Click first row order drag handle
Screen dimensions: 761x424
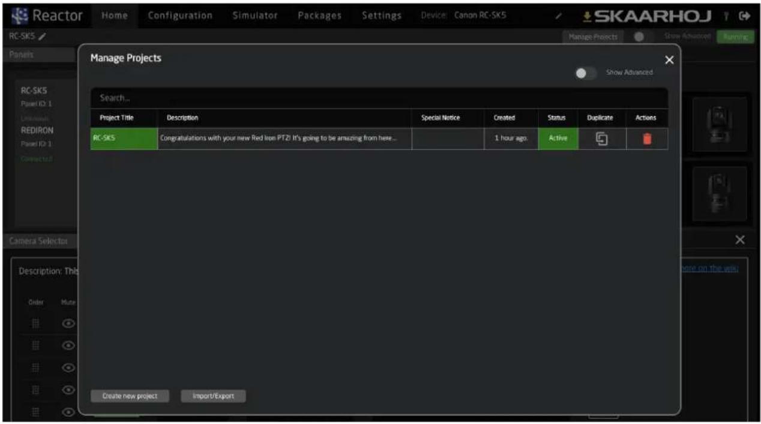pyautogui.click(x=35, y=323)
